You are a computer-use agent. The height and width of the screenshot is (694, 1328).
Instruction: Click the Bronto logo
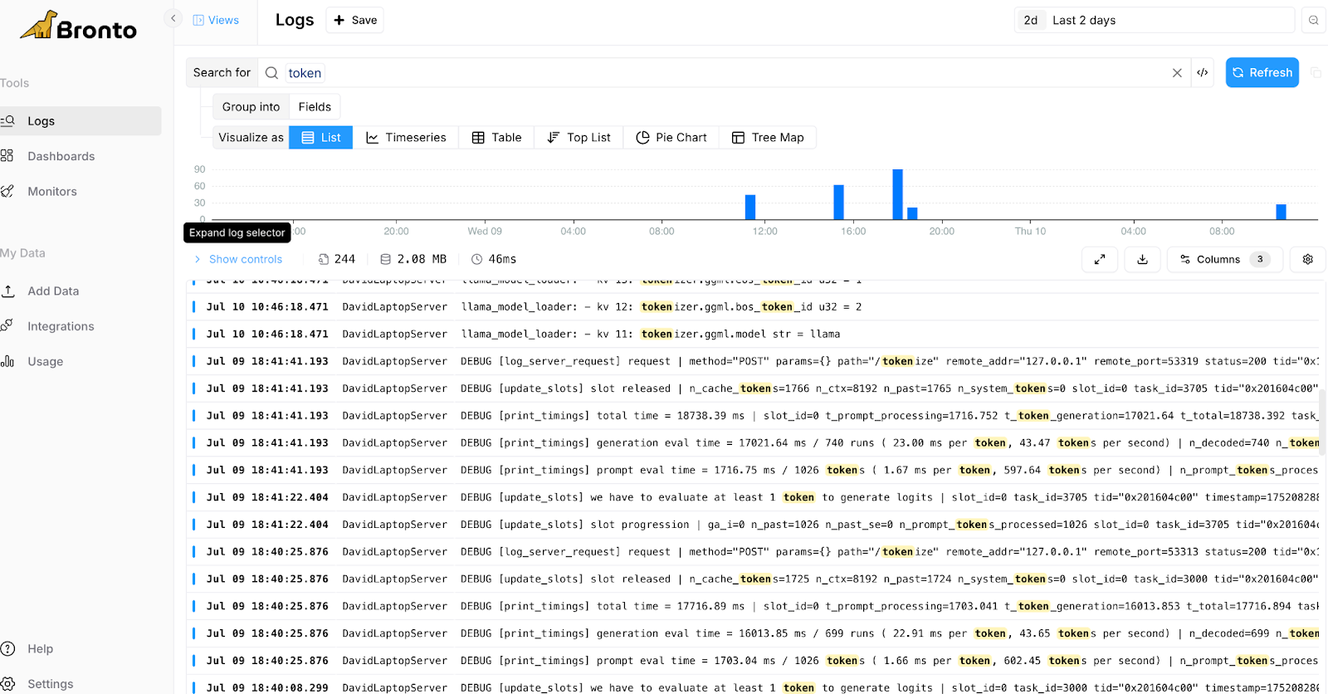pyautogui.click(x=79, y=27)
